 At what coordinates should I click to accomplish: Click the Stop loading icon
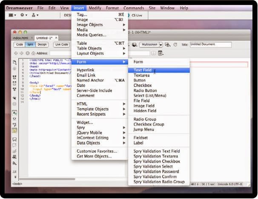coord(28,53)
